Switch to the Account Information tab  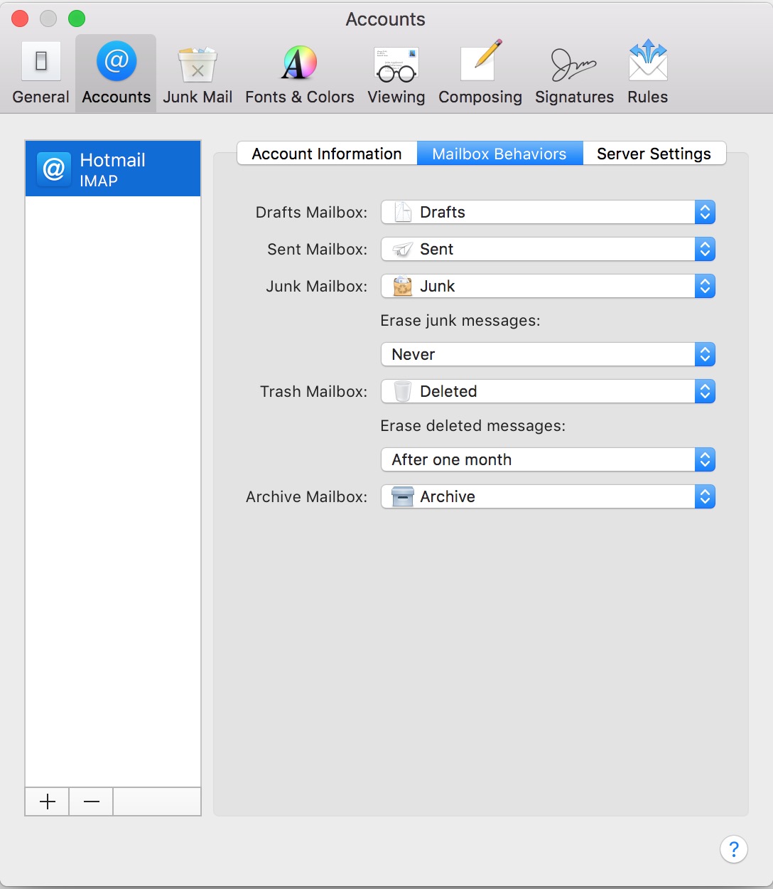point(327,154)
